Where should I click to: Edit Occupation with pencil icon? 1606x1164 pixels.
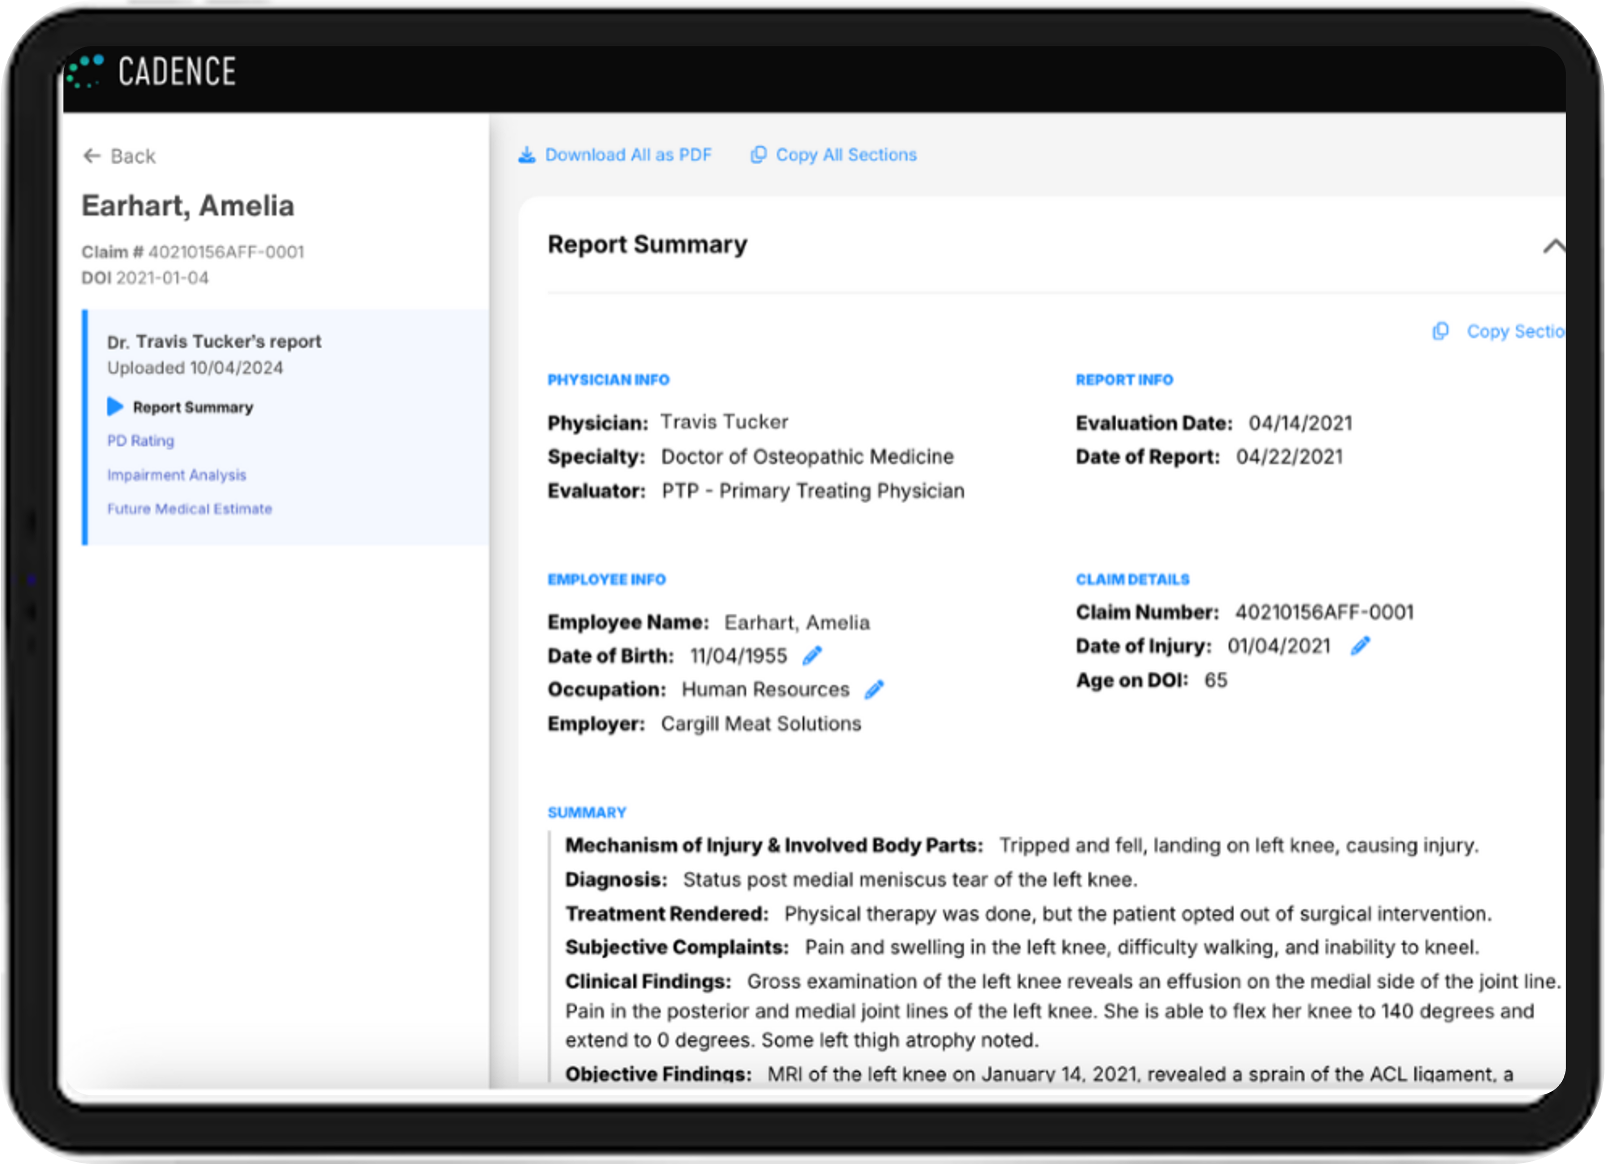pyautogui.click(x=874, y=689)
